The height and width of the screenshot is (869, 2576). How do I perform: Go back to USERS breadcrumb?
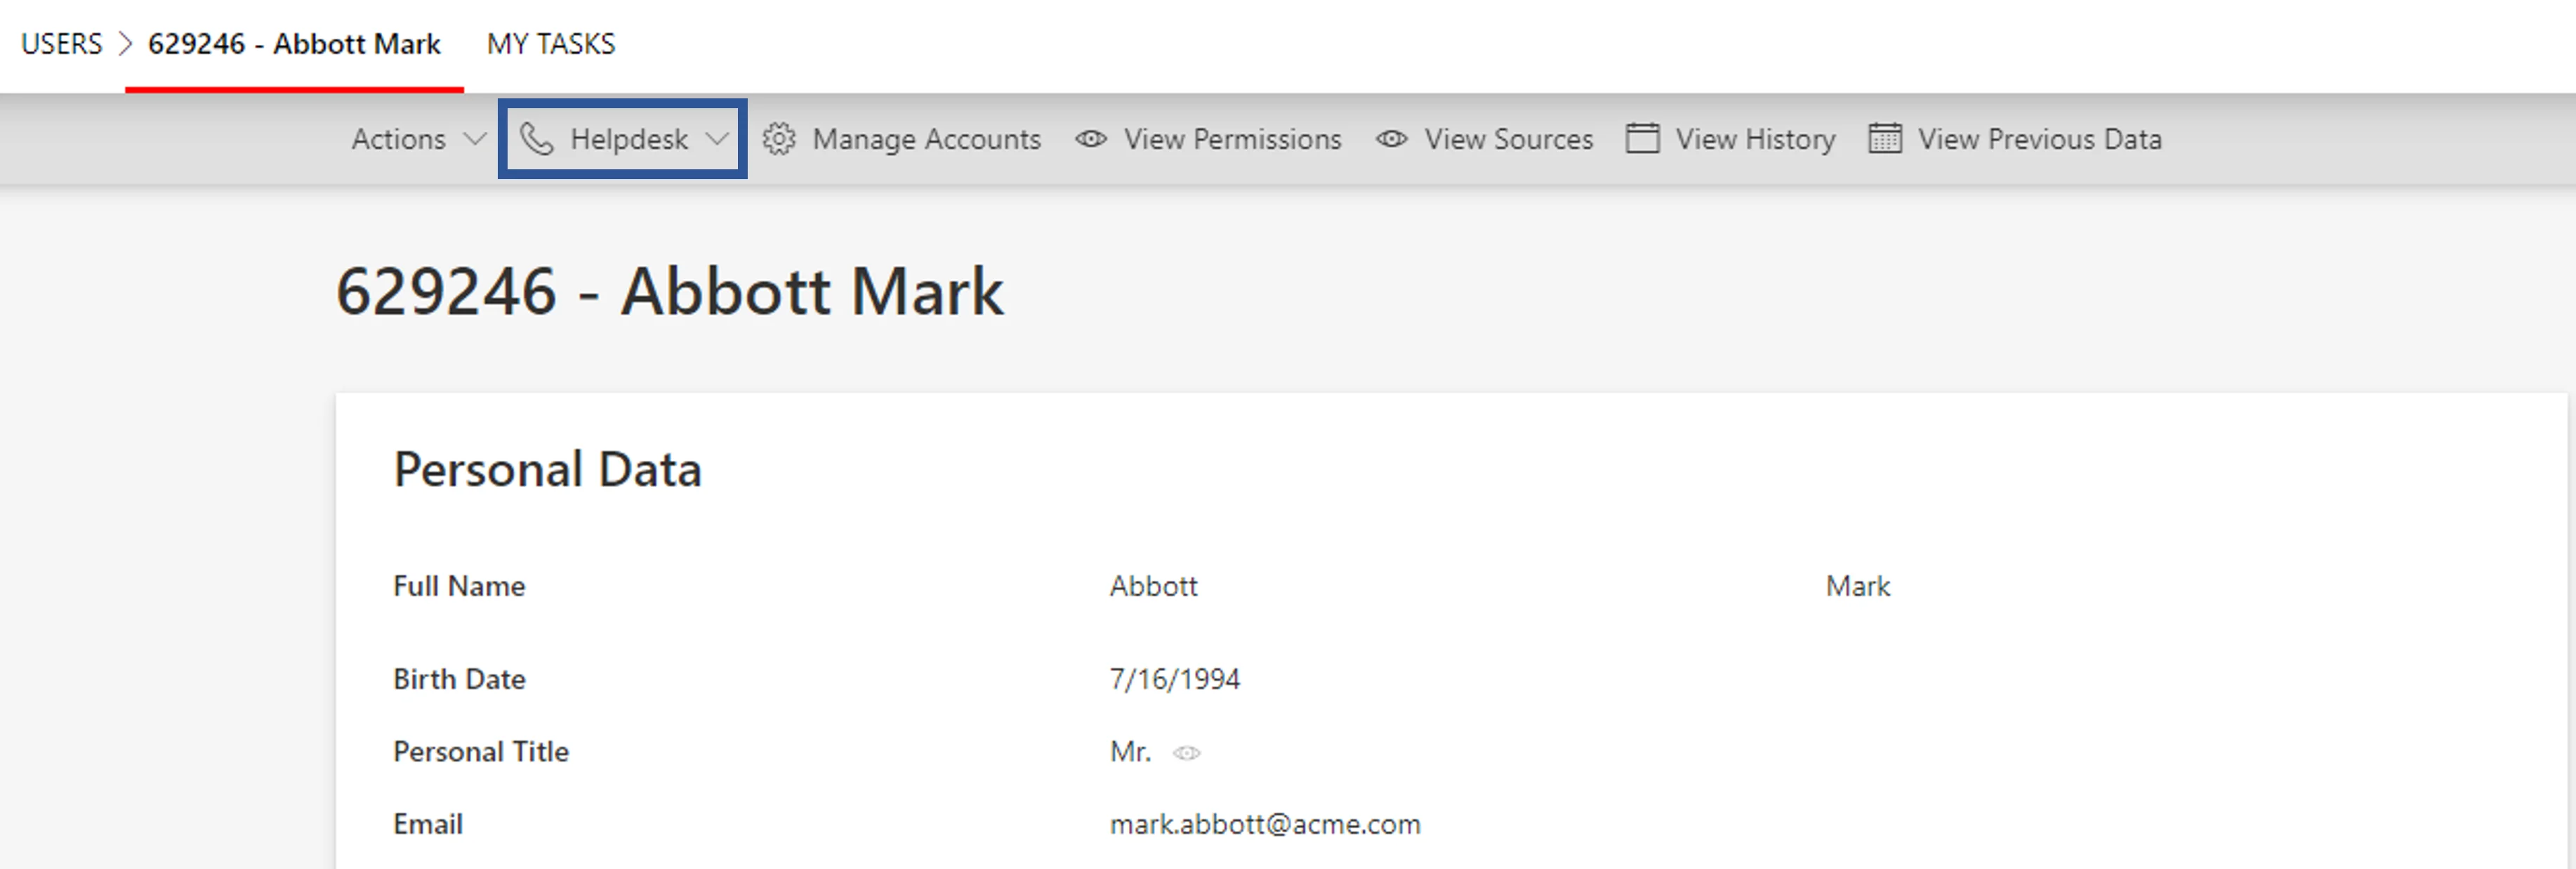coord(62,44)
